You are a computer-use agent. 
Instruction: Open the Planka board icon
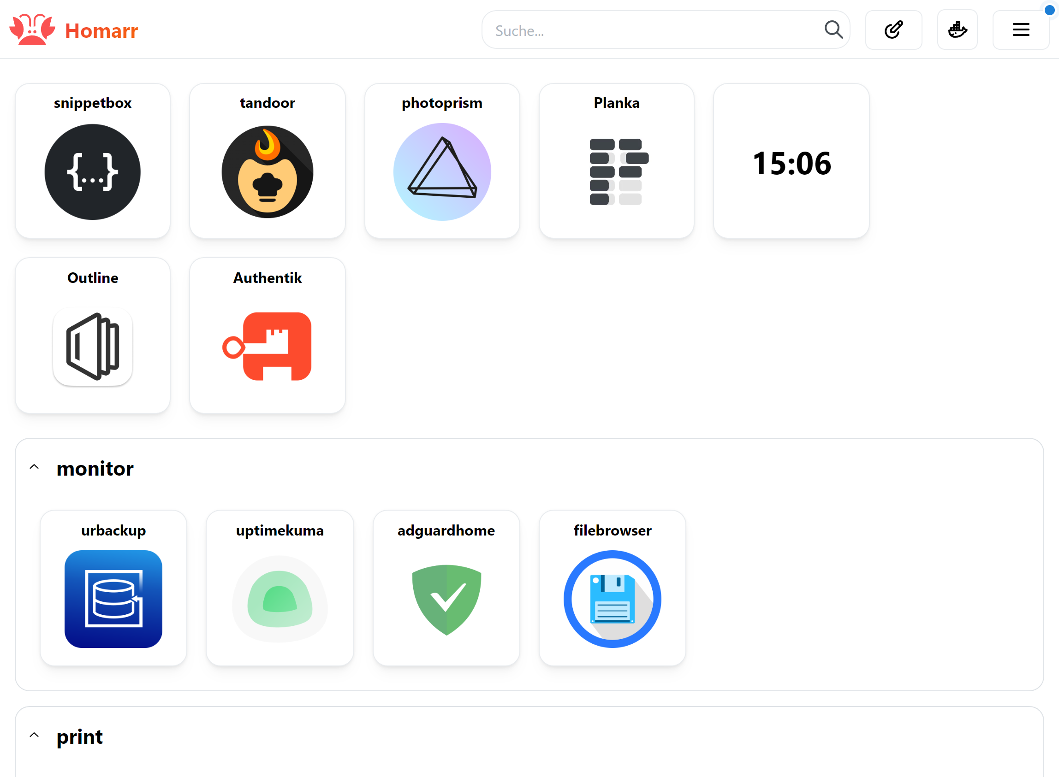[x=619, y=172]
